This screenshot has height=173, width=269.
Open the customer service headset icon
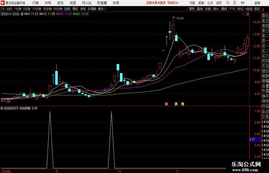coord(228,3)
